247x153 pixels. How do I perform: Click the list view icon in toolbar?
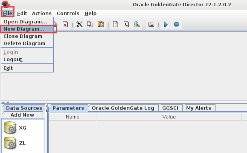click(x=151, y=25)
